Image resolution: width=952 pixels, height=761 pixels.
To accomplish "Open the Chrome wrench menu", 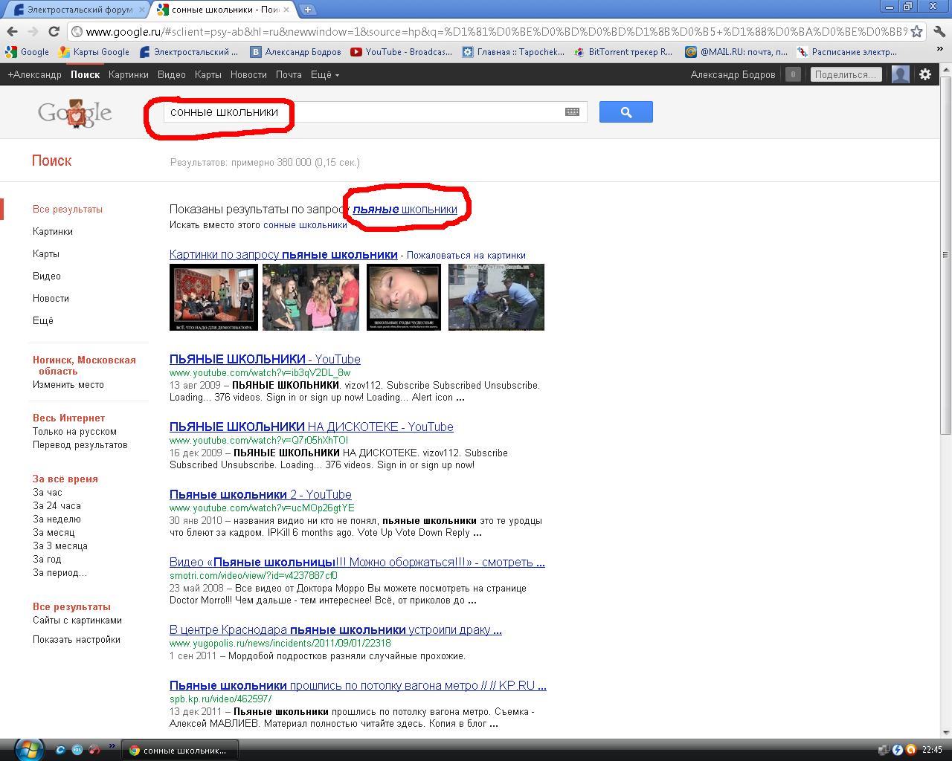I will 939,31.
